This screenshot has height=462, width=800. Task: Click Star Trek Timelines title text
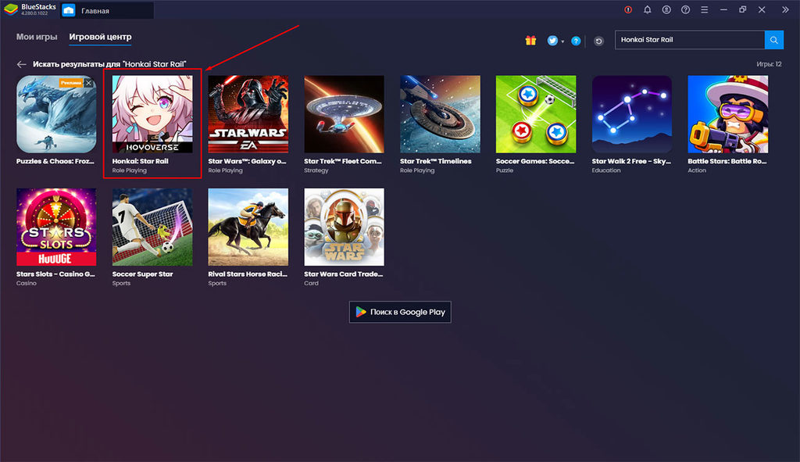(436, 161)
